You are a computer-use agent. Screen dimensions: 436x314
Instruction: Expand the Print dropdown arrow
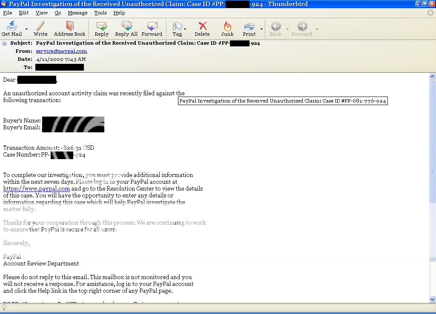coord(261,29)
